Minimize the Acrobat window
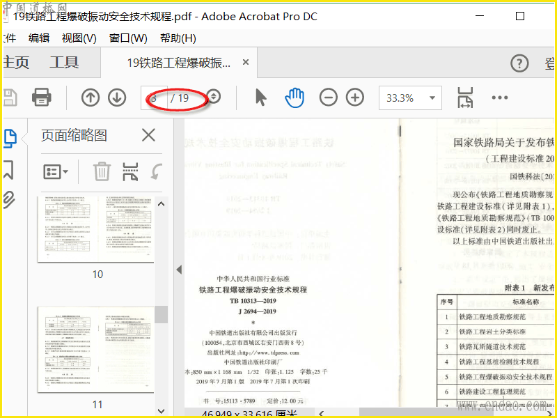Image resolution: width=557 pixels, height=418 pixels. point(480,16)
